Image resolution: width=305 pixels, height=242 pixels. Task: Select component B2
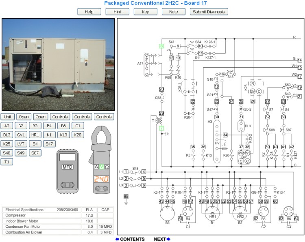(x=21, y=126)
